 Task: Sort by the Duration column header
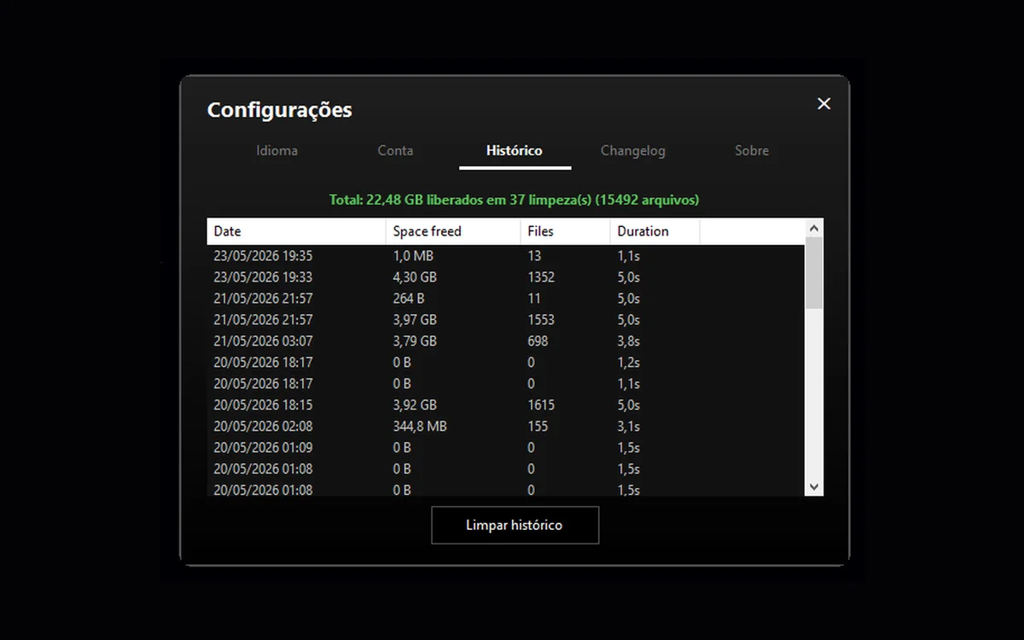tap(655, 231)
